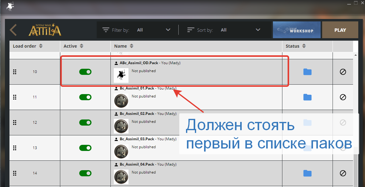This screenshot has height=187, width=365.
Task: Select the Bc_Assimil_01.Pack name
Action: click(x=137, y=88)
